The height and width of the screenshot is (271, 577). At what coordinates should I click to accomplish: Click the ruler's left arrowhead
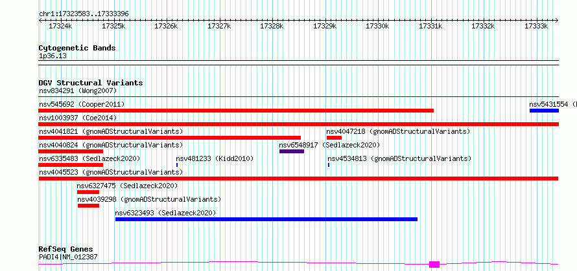[40, 20]
